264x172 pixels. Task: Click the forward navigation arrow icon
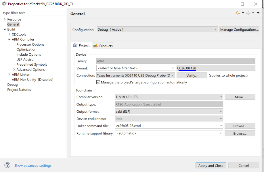tap(248, 13)
